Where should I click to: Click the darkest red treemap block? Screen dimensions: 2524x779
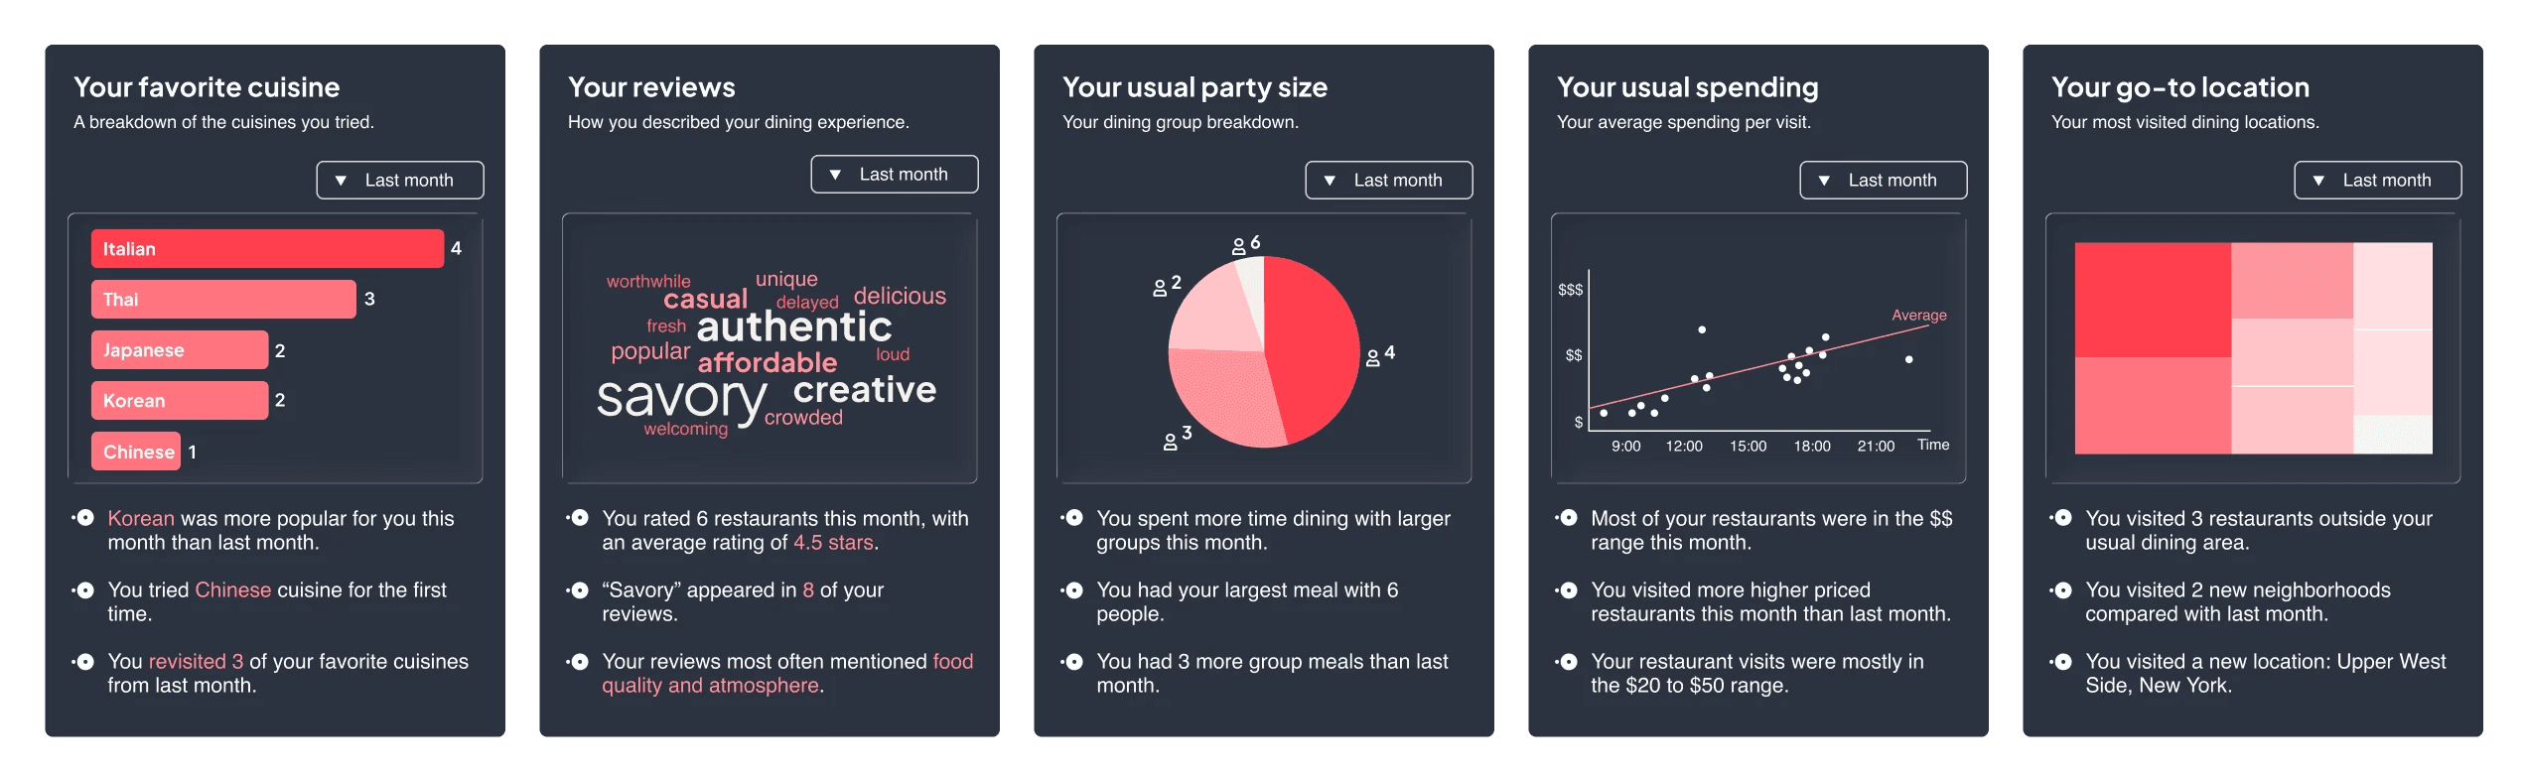[2153, 300]
